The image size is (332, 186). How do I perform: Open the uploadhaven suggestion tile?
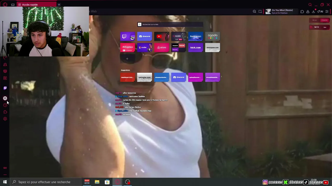tap(196, 78)
